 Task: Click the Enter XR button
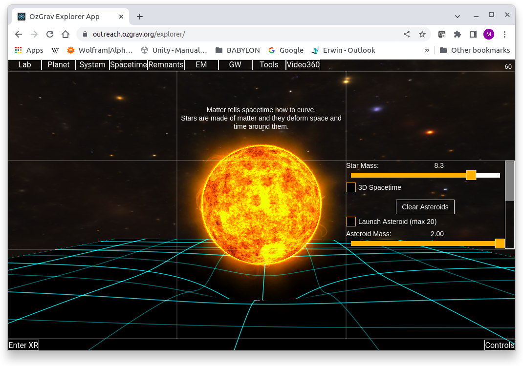click(23, 345)
